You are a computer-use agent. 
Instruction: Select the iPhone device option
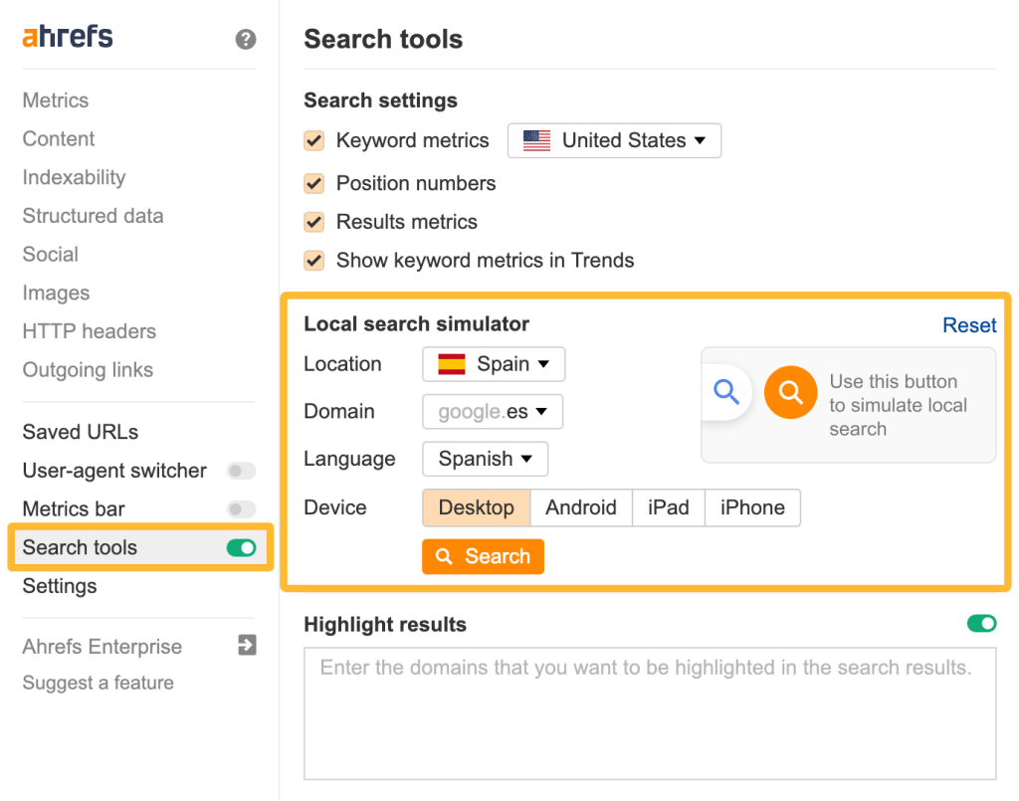(x=752, y=507)
